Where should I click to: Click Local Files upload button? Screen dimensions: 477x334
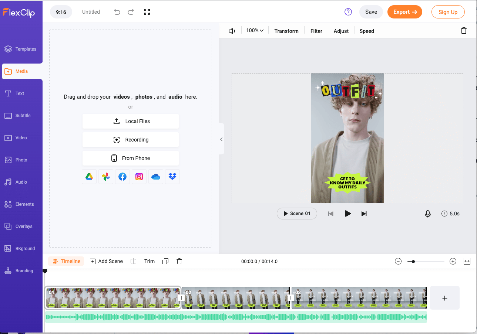131,121
